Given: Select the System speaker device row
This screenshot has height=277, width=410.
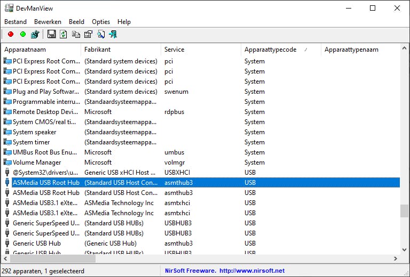Looking at the screenshot, I should tap(34, 132).
